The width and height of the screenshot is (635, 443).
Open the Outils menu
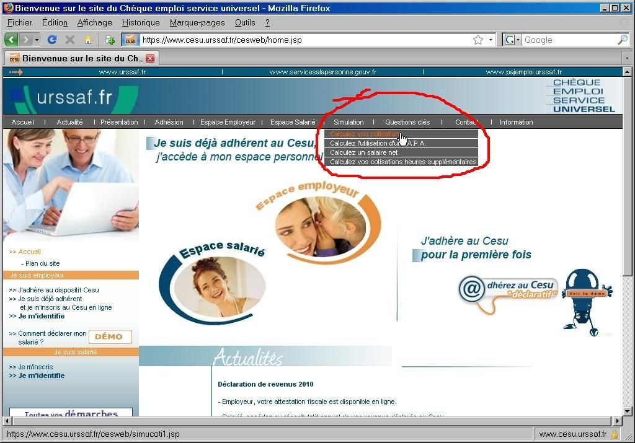coord(245,23)
